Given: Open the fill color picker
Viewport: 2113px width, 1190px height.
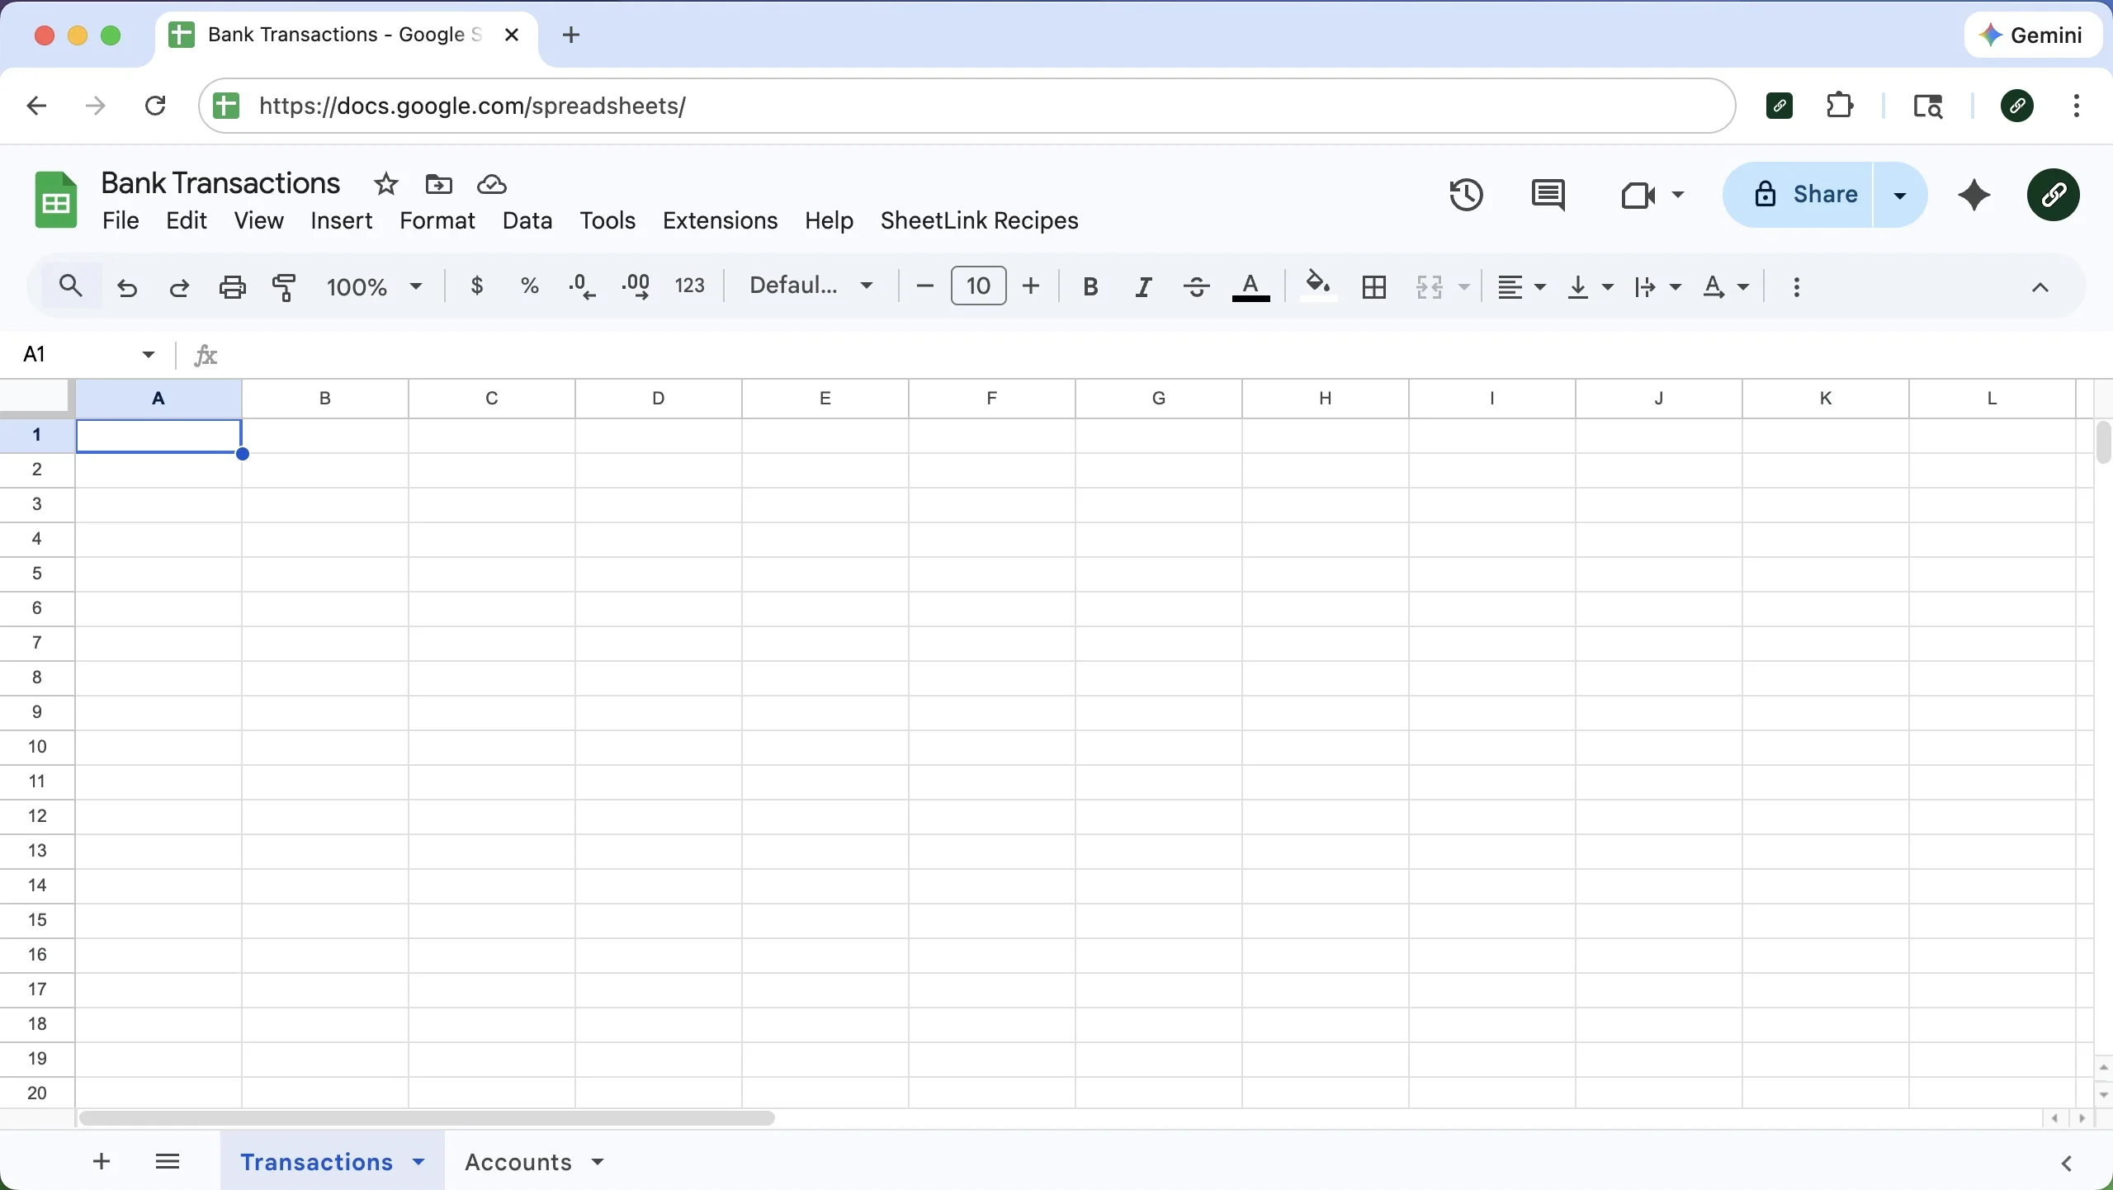Looking at the screenshot, I should coord(1318,286).
